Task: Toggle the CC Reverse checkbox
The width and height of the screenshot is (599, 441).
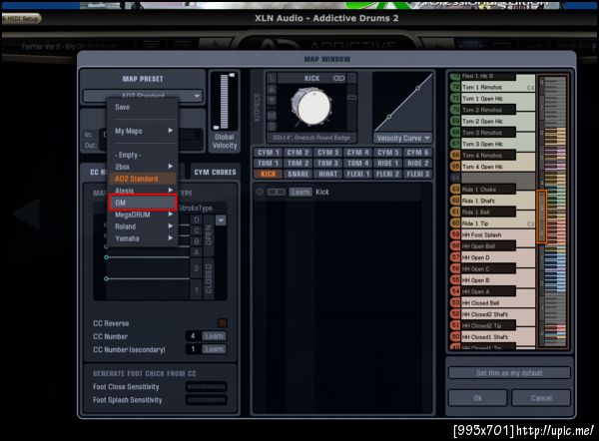Action: (x=223, y=323)
